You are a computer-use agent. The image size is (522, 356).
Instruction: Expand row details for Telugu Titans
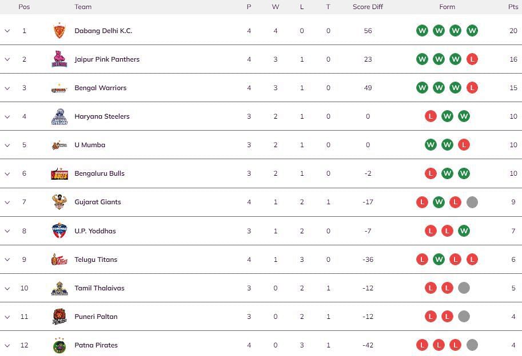(x=7, y=260)
